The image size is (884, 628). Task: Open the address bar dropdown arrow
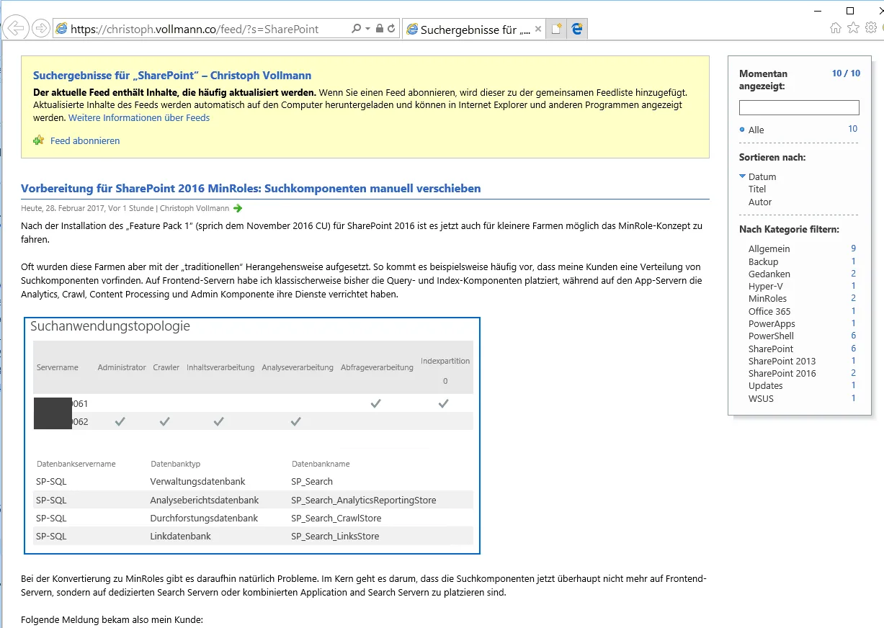pos(367,29)
